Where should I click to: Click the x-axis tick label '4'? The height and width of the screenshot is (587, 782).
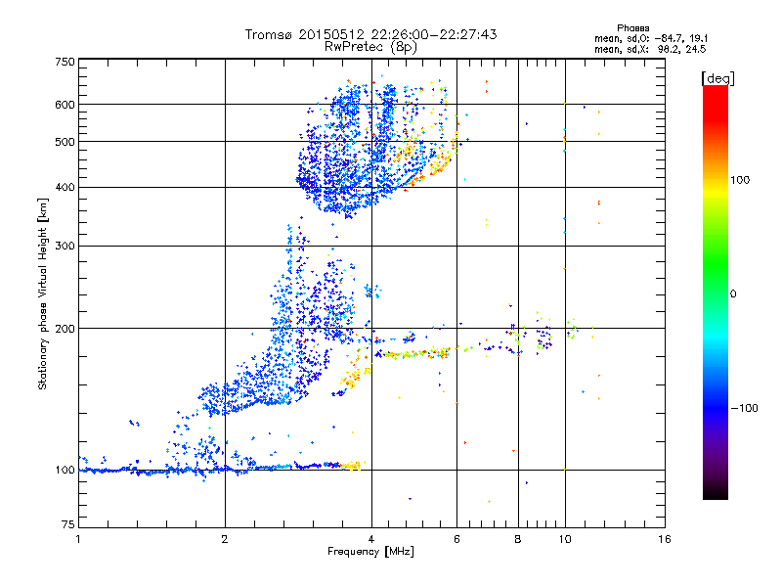371,539
